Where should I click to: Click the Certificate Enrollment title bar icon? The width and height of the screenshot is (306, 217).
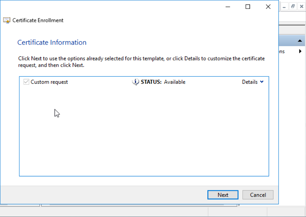click(x=7, y=20)
